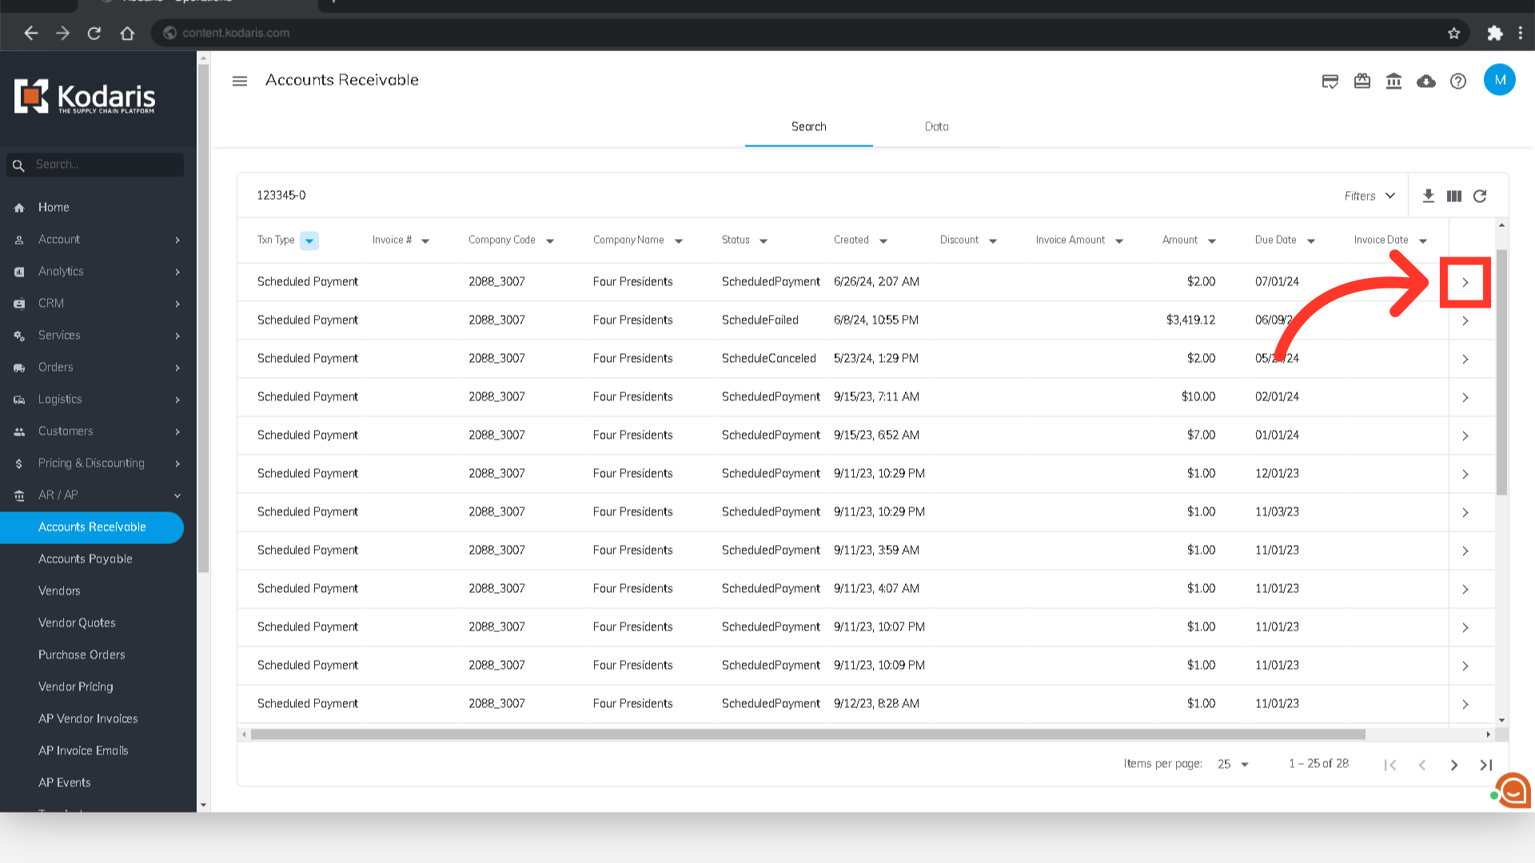Click the horizontal table scrollbar

tap(807, 734)
